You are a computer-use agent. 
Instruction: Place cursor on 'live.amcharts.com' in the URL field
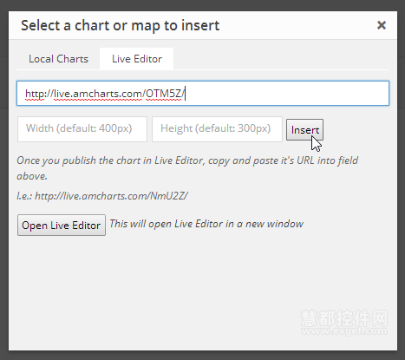point(98,94)
